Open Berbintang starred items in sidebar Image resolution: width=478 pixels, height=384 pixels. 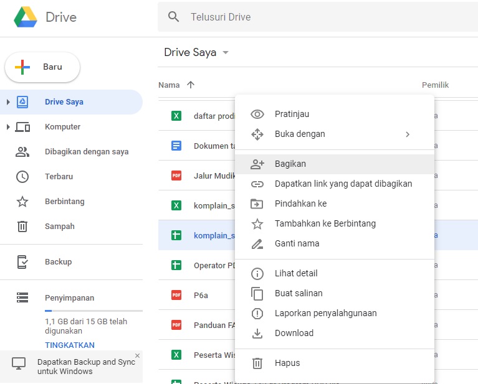(x=64, y=202)
